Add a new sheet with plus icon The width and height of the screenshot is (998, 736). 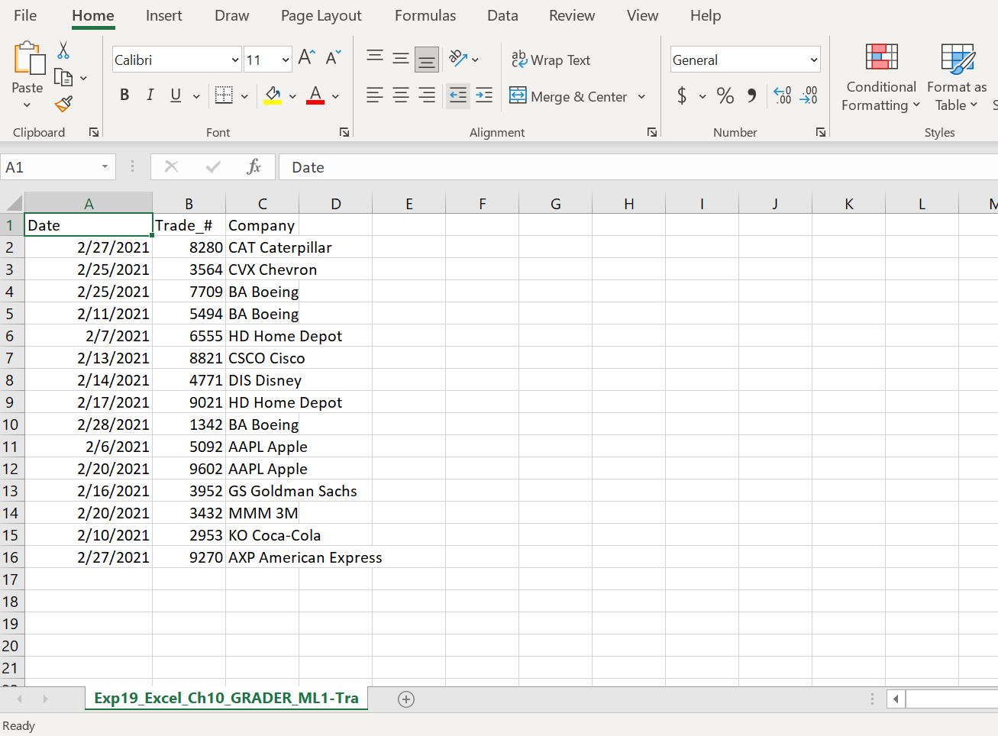(x=406, y=699)
